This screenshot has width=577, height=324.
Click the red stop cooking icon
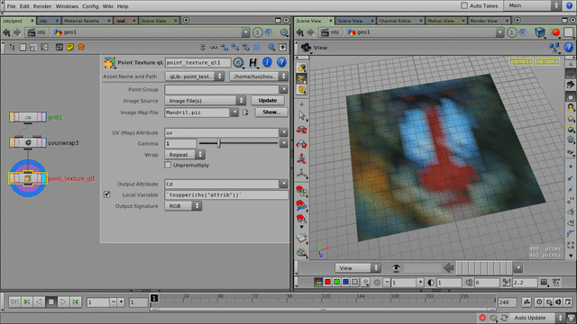point(482,318)
